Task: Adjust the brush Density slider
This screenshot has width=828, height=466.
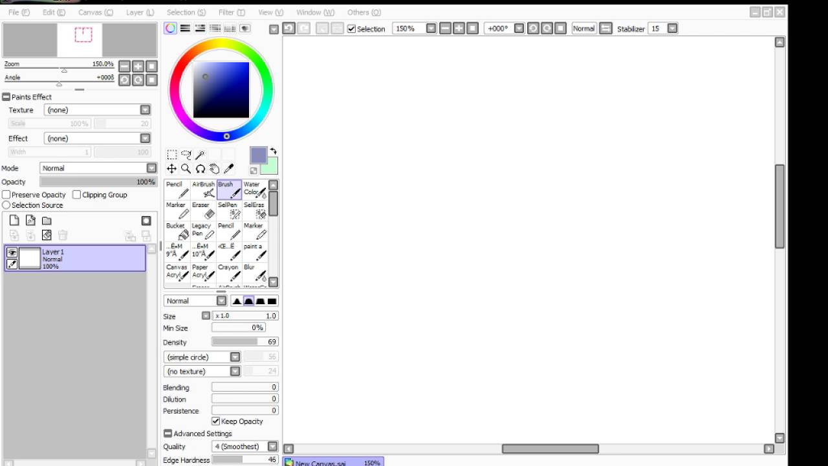Action: 245,342
